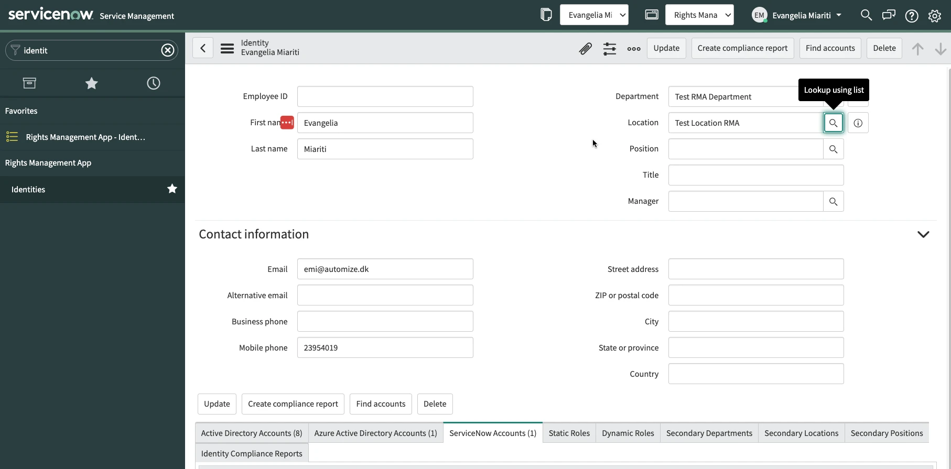This screenshot has height=469, width=951.
Task: Click Create compliance report in header
Action: click(x=742, y=48)
